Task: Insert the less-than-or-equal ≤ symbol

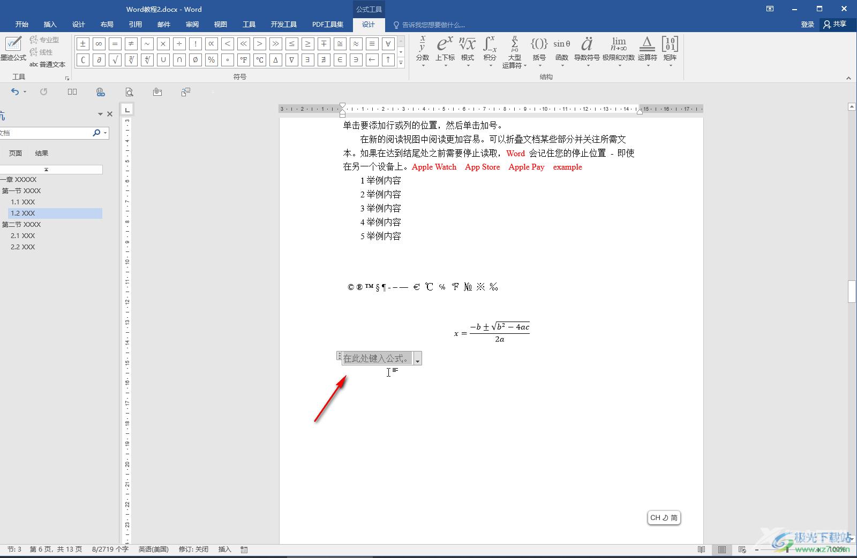Action: click(291, 44)
